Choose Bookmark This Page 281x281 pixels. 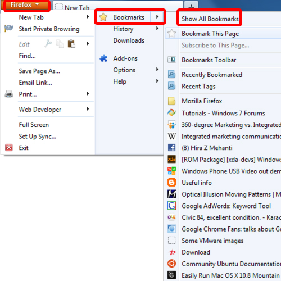coord(210,34)
